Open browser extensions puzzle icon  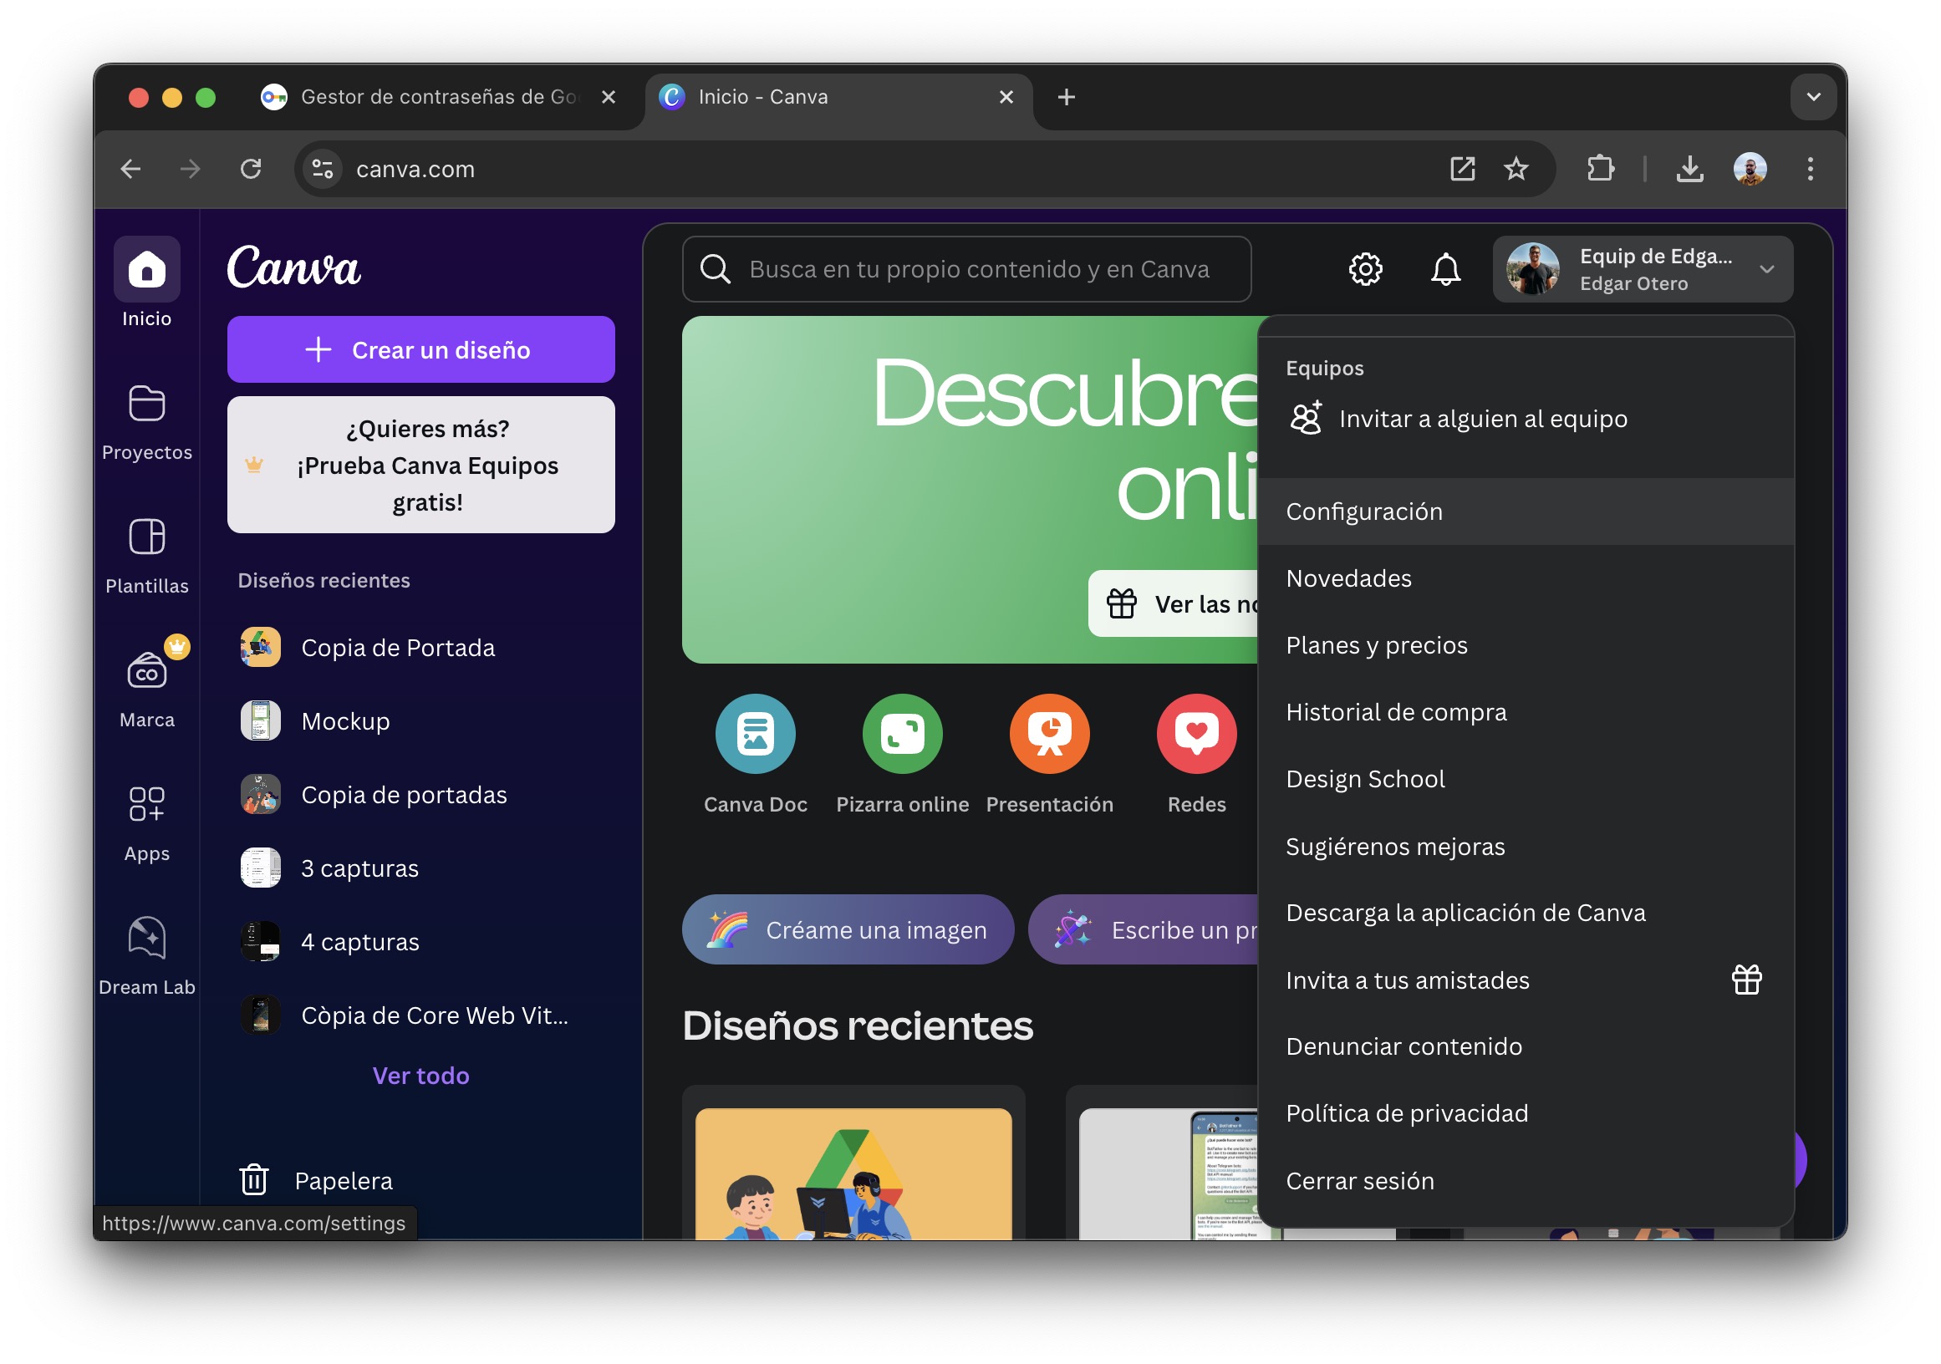[1600, 169]
